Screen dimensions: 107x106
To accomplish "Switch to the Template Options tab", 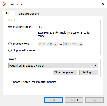I will click(28, 14).
